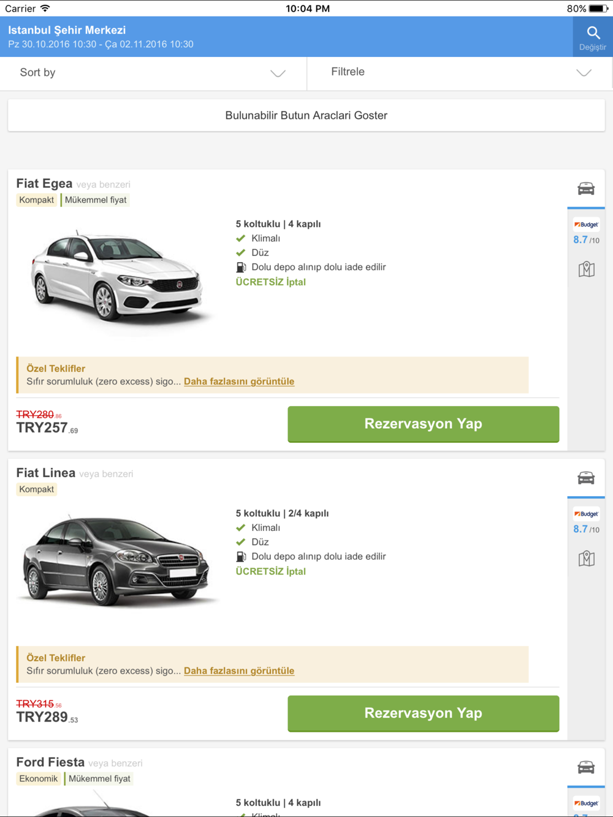Image resolution: width=613 pixels, height=817 pixels.
Task: Open map icon for Fiat Linea
Action: [x=586, y=559]
